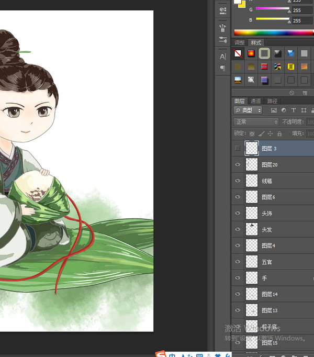Clear style using the circle-slash icon

[291, 93]
